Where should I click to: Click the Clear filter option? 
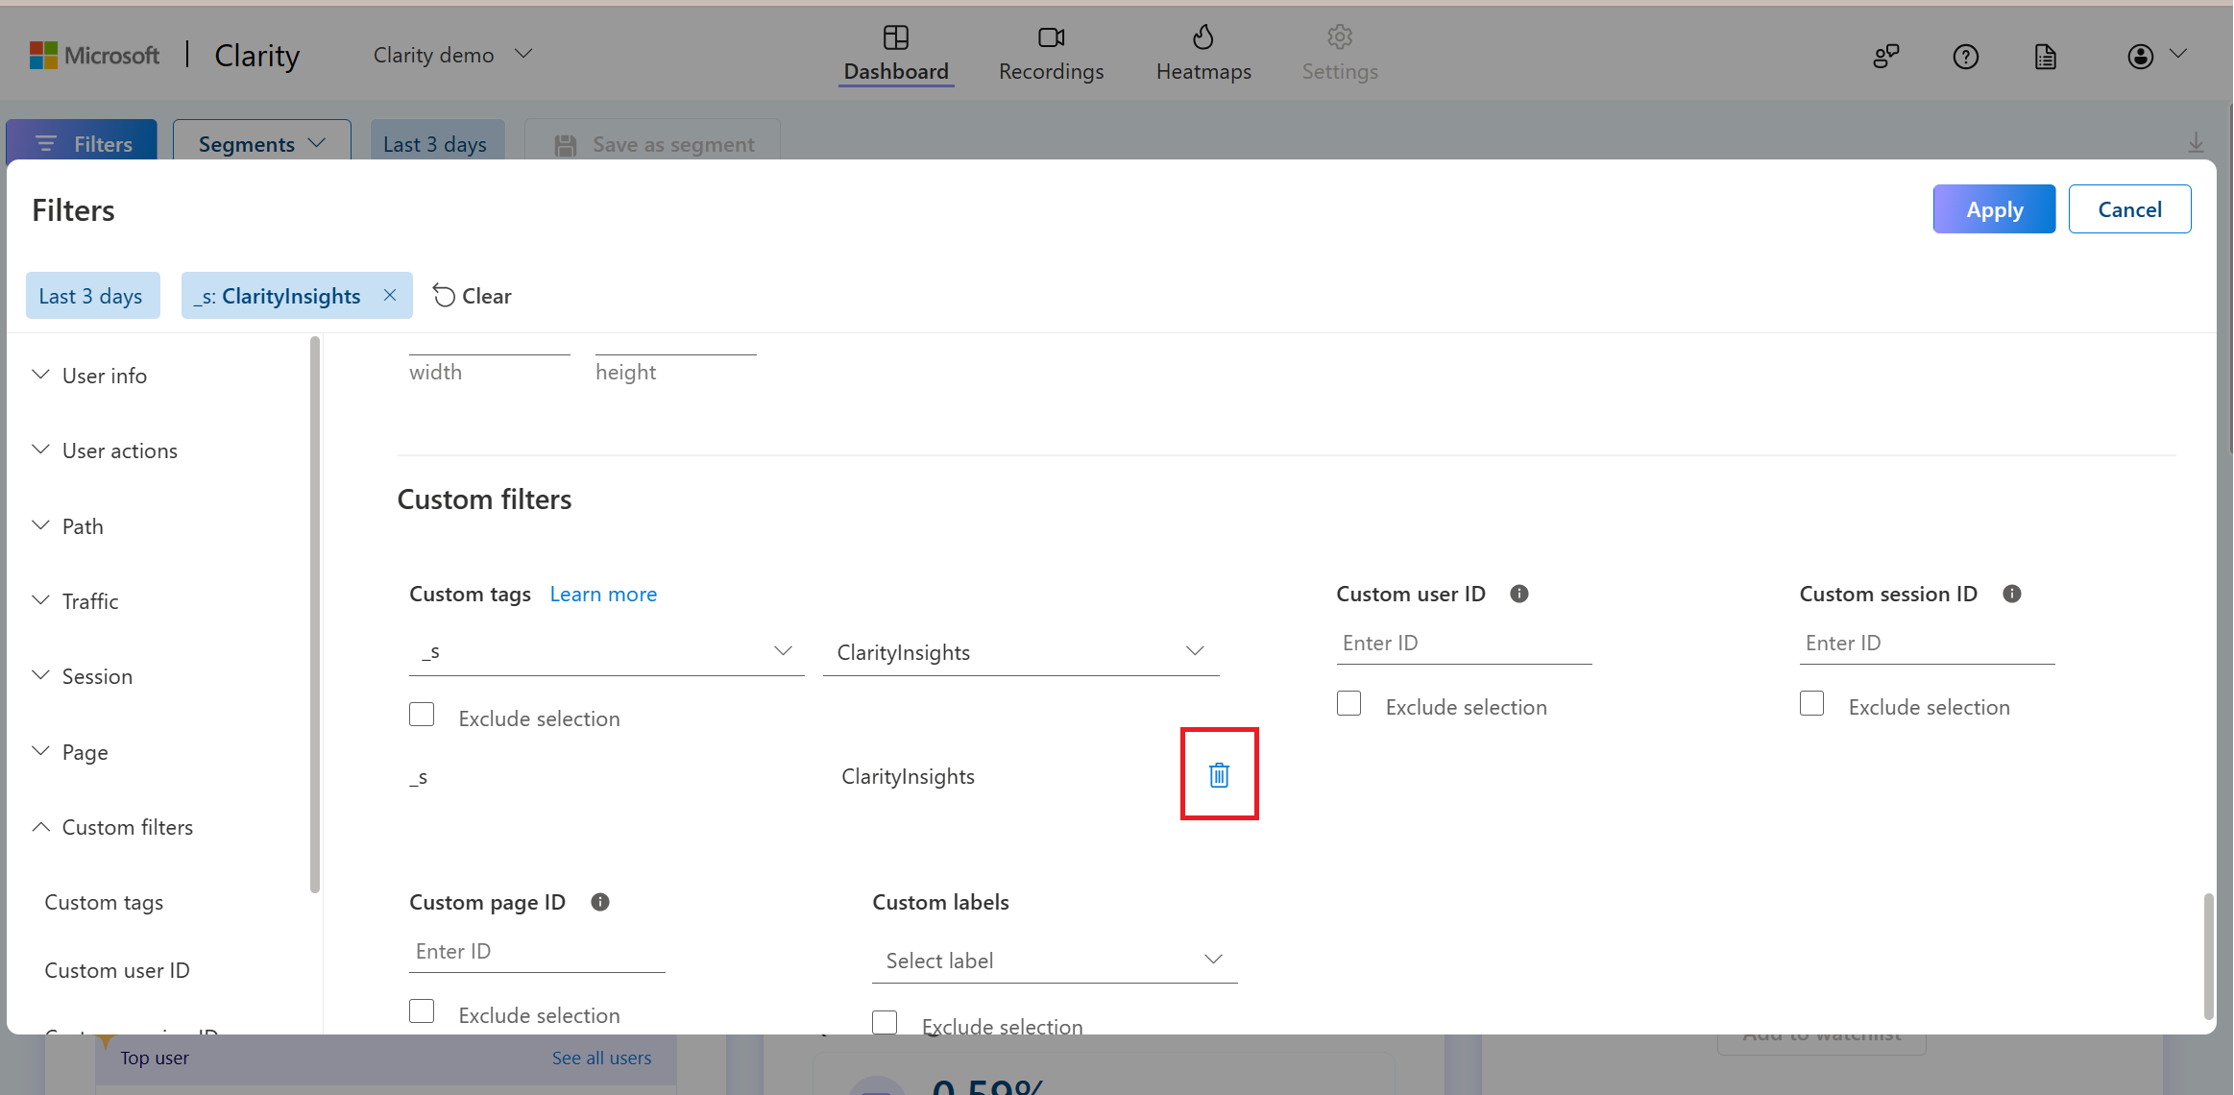coord(472,295)
